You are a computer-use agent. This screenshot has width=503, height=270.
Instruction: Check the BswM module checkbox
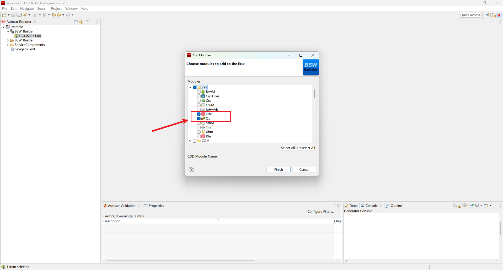(199, 92)
